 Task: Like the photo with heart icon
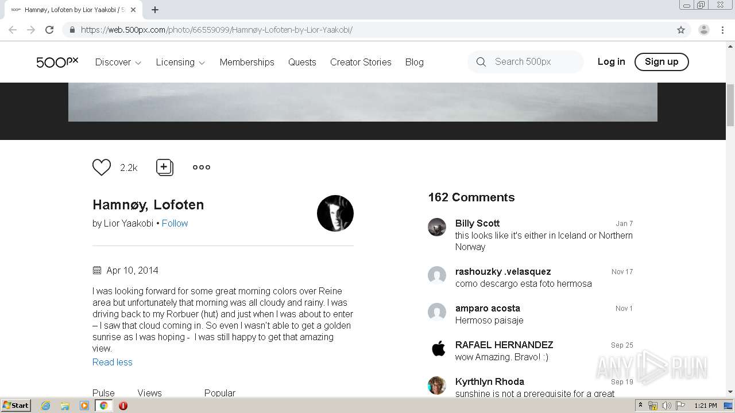click(102, 167)
